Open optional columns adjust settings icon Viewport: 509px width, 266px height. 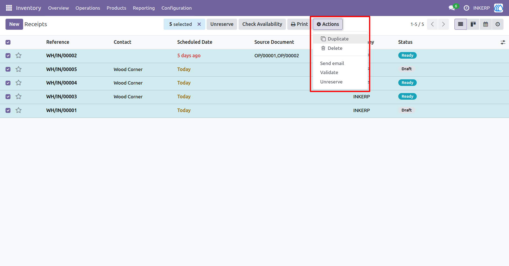click(503, 42)
